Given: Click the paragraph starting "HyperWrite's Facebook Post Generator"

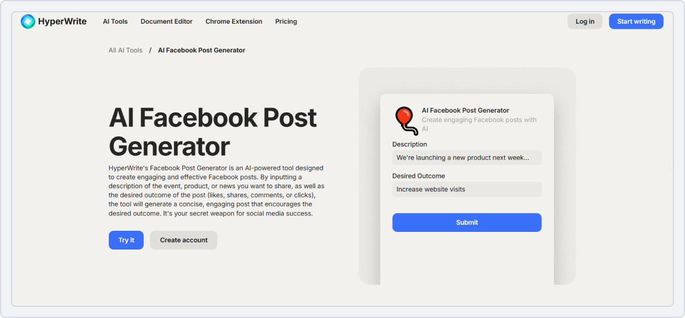Looking at the screenshot, I should pos(217,190).
